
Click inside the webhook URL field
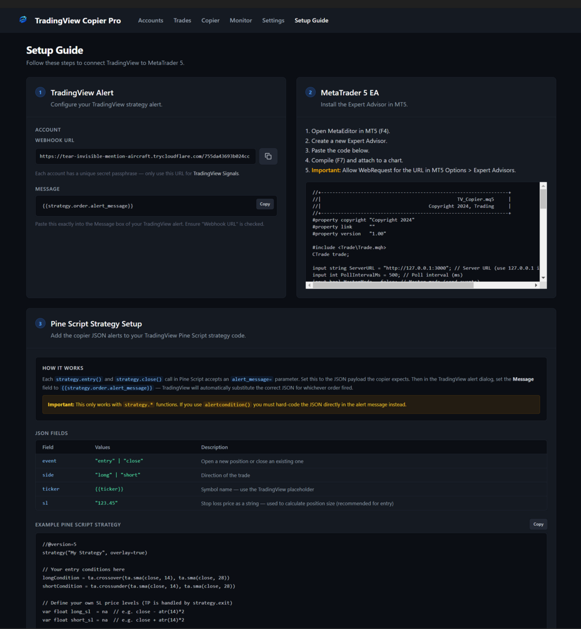[145, 157]
